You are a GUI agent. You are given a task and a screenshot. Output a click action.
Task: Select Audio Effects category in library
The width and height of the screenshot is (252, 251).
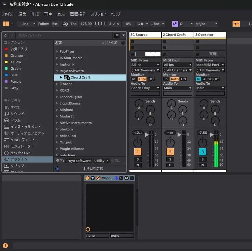[24, 133]
